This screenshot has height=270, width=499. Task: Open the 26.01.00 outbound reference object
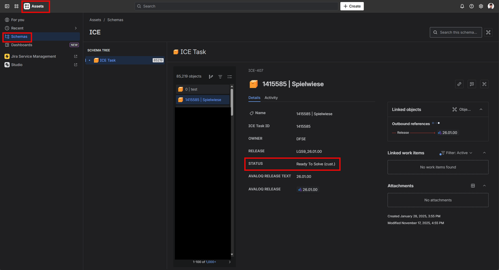tap(448, 133)
